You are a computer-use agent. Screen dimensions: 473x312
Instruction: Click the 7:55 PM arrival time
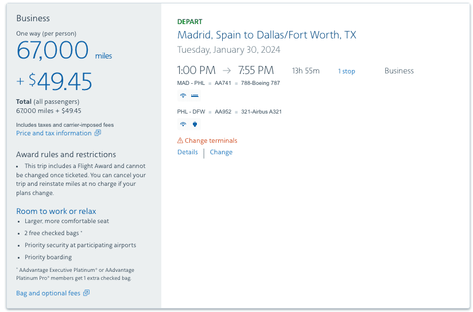click(256, 70)
